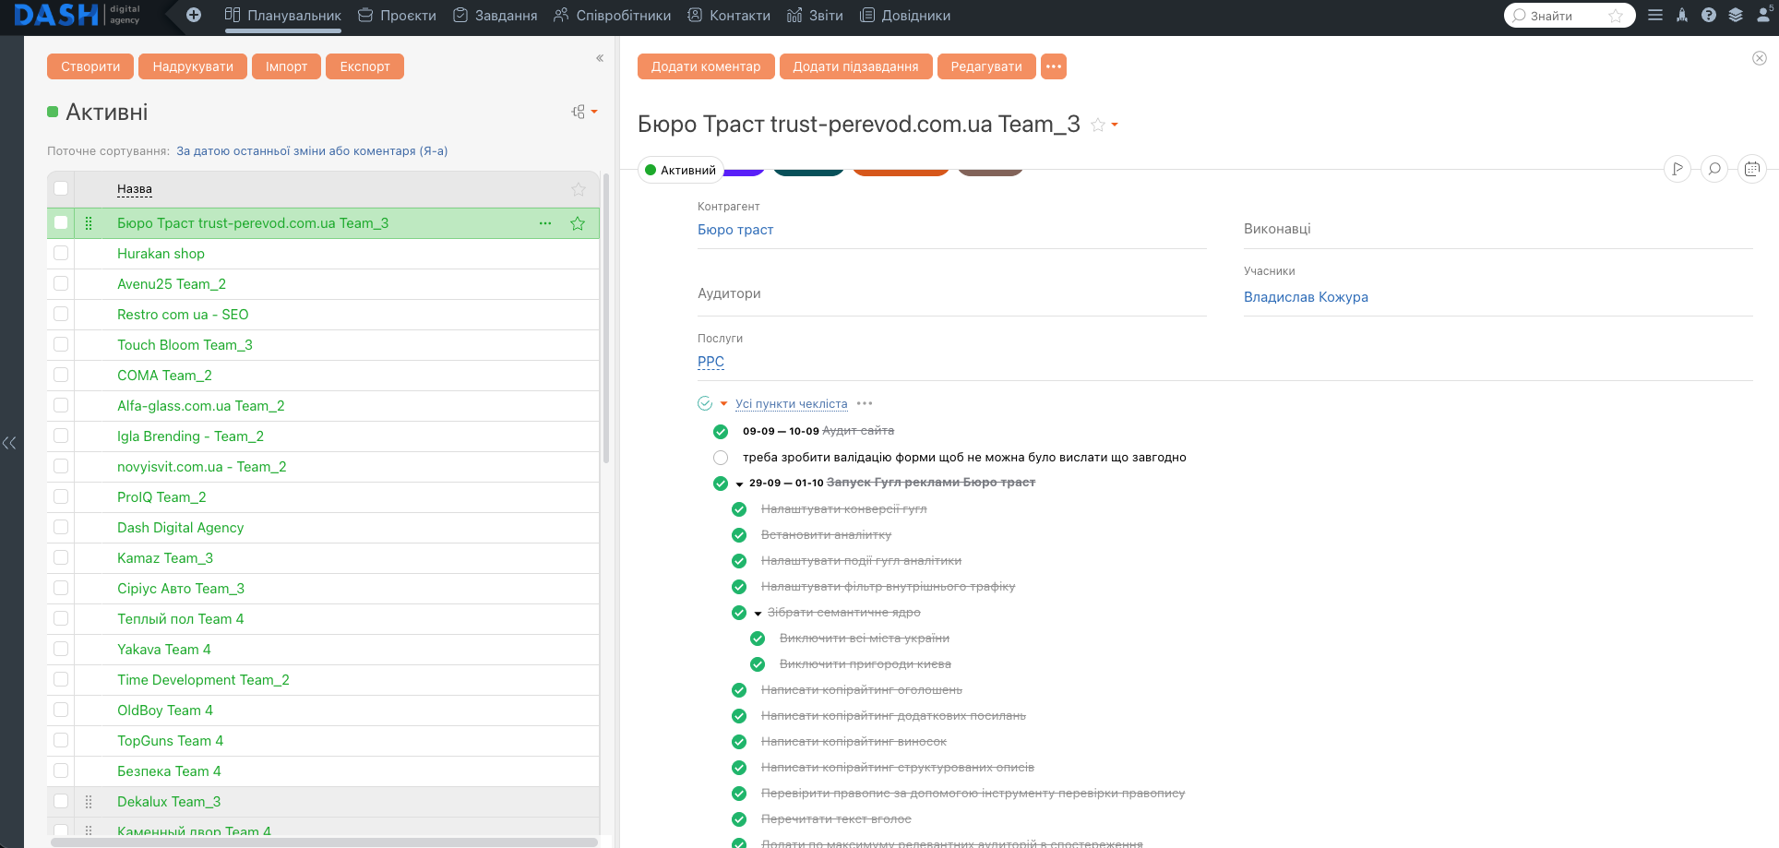Open help via question mark icon

1709,15
